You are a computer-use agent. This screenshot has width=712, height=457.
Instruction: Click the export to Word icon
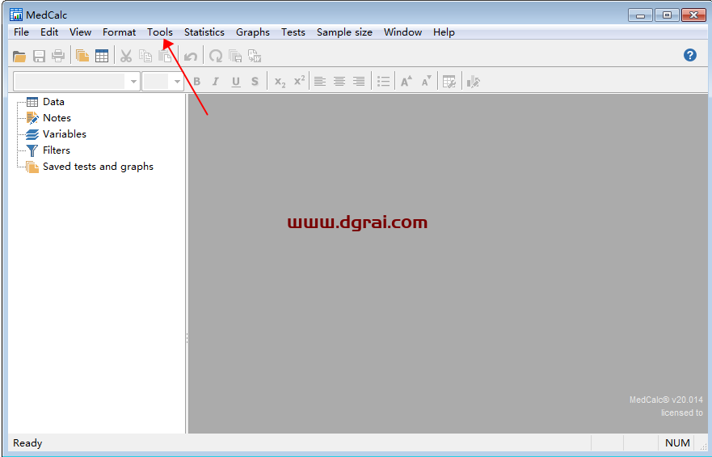[255, 56]
